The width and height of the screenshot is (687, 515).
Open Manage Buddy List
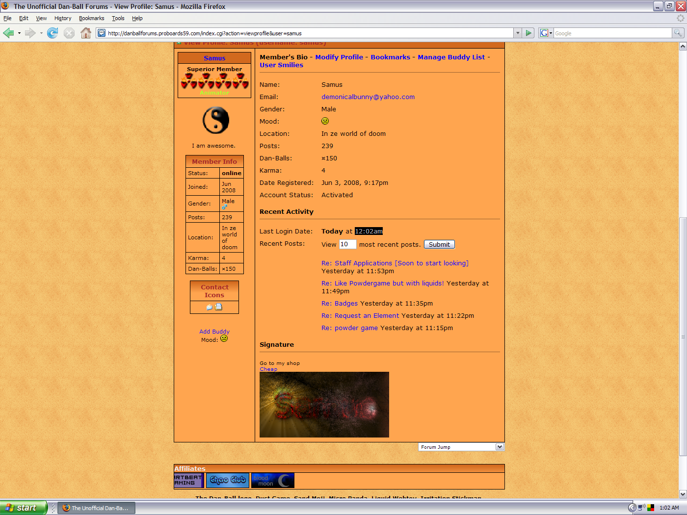point(451,57)
